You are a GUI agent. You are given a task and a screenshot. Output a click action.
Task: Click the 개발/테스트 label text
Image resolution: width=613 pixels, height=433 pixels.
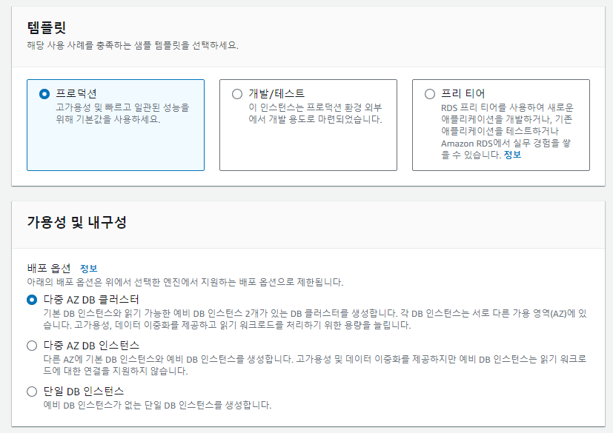276,94
